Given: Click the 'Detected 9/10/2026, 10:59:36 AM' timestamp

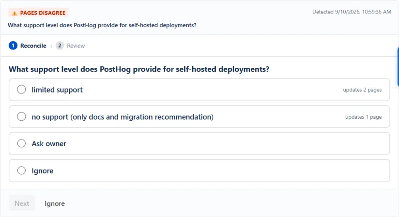Looking at the screenshot, I should 352,12.
